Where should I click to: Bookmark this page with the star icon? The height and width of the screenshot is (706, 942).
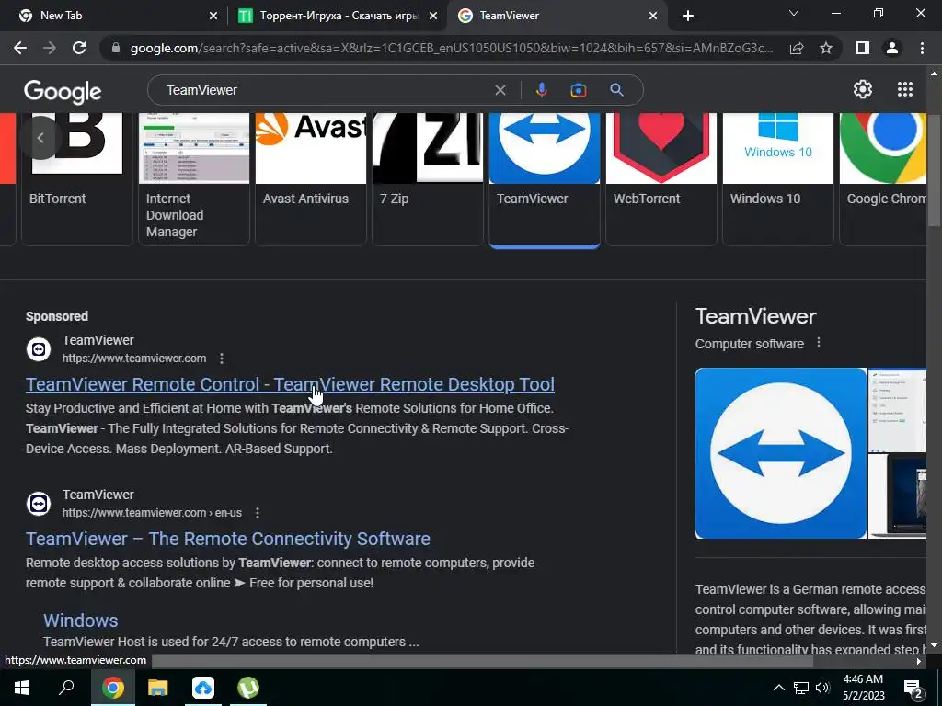click(x=826, y=48)
